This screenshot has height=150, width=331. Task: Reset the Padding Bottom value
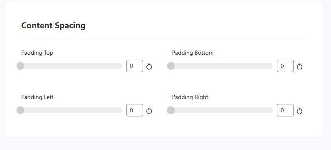coord(300,66)
